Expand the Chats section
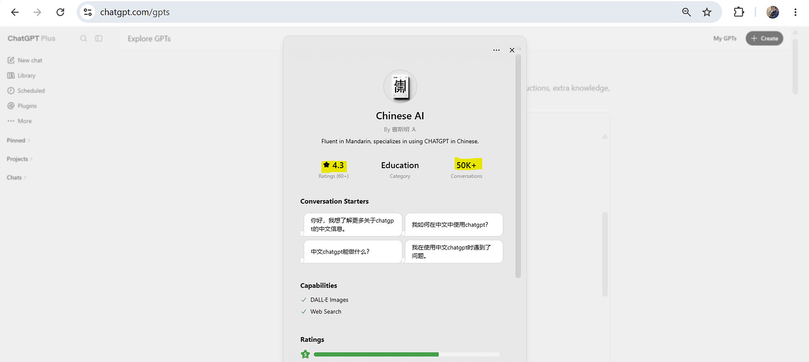 pyautogui.click(x=16, y=178)
